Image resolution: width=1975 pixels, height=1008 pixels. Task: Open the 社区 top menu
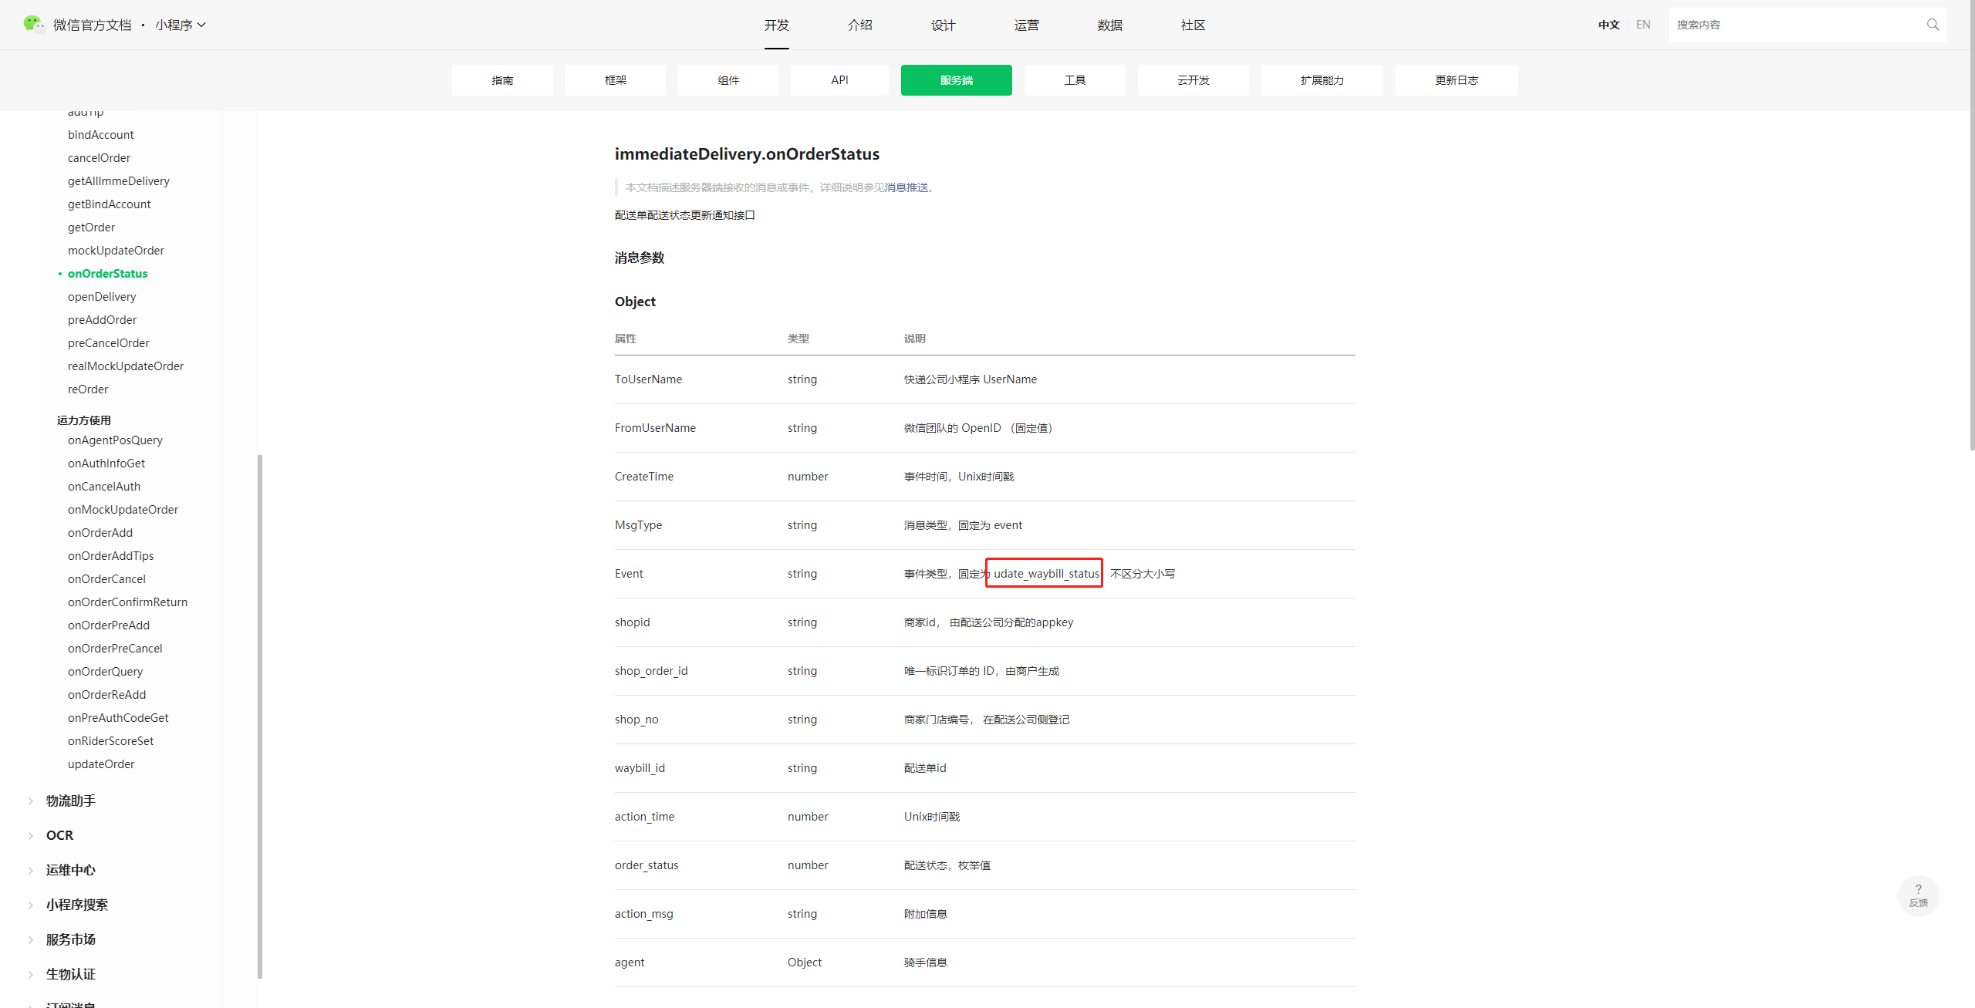pos(1193,25)
